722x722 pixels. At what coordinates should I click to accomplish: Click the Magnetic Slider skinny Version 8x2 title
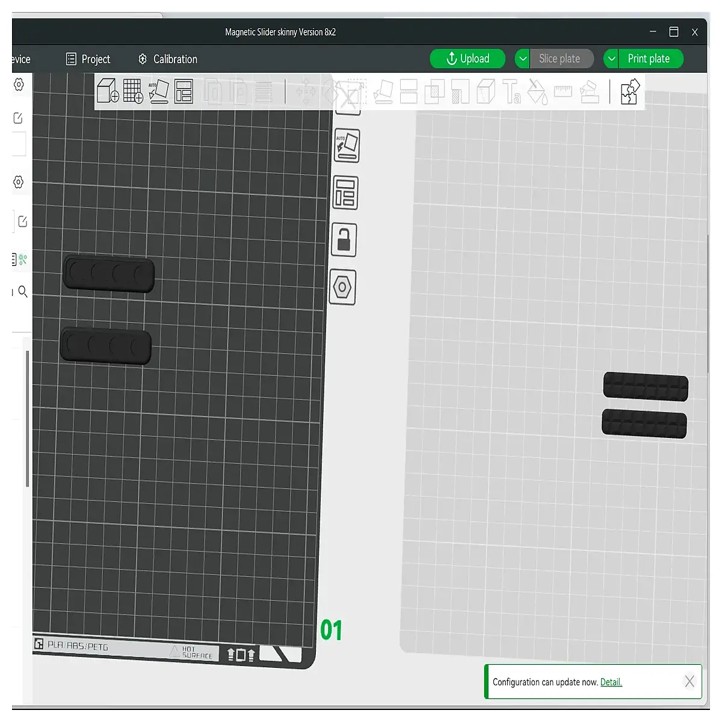tap(280, 32)
